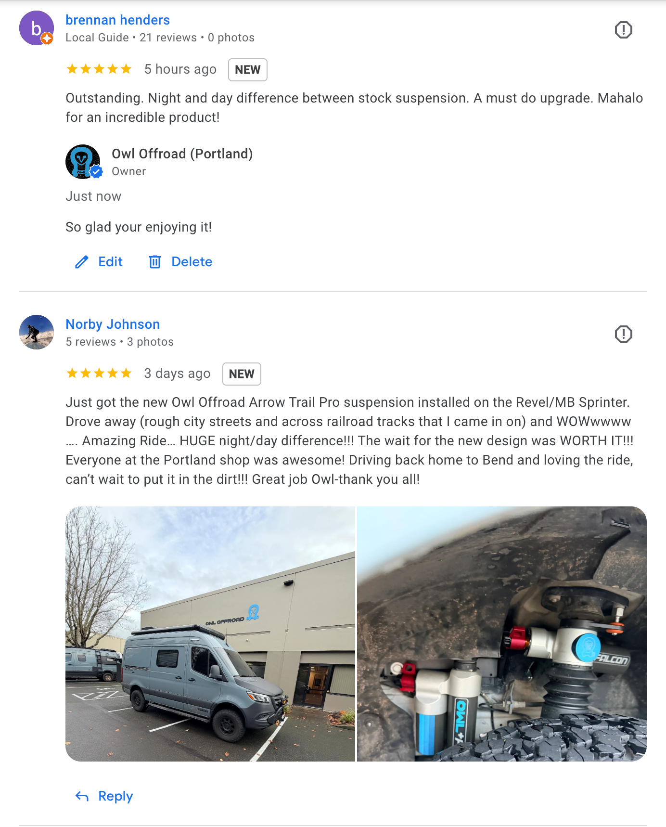Click the Reply arrow icon under Norby's review
The image size is (666, 827).
82,797
